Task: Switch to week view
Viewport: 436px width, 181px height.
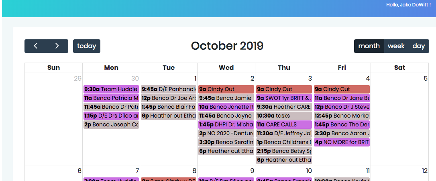Action: point(396,46)
